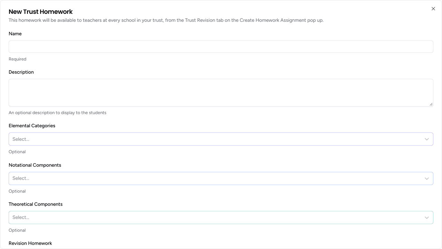Open the Notational Components dropdown
442x249 pixels.
click(221, 178)
